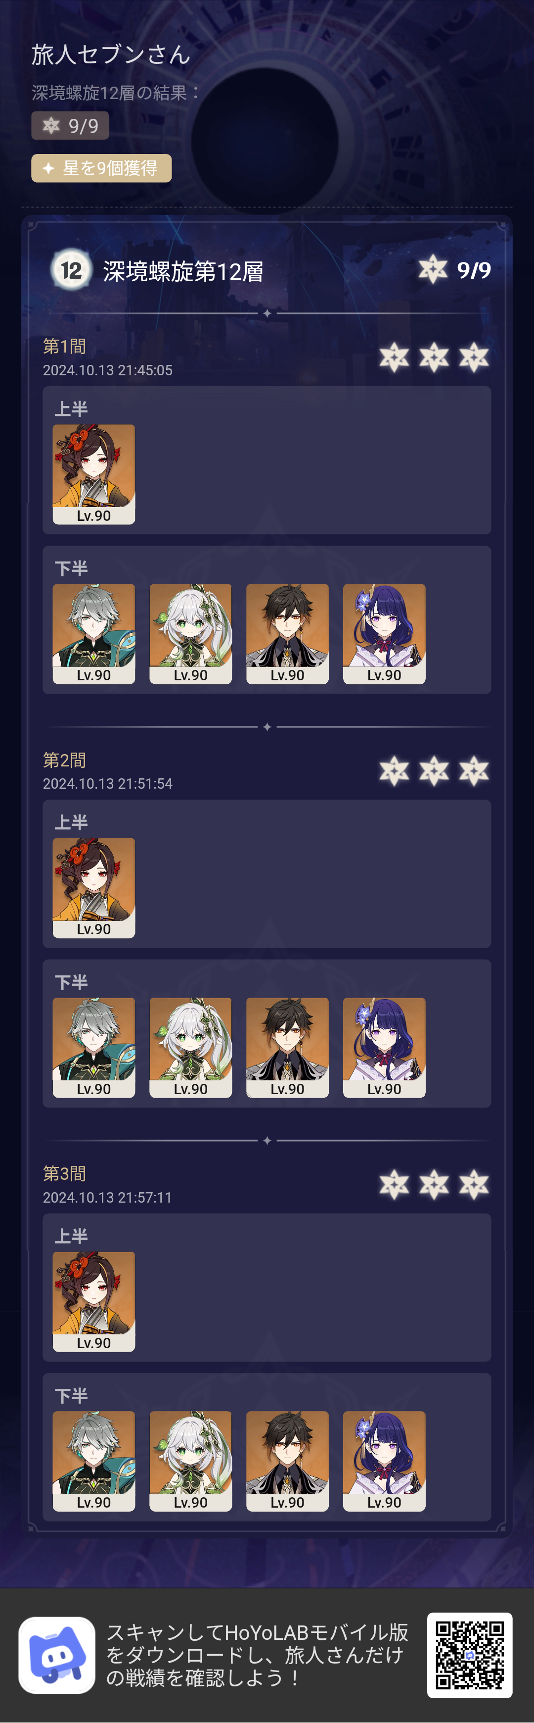Tap the HoYoLAB app logo icon
This screenshot has width=534, height=1723.
pyautogui.click(x=57, y=1655)
